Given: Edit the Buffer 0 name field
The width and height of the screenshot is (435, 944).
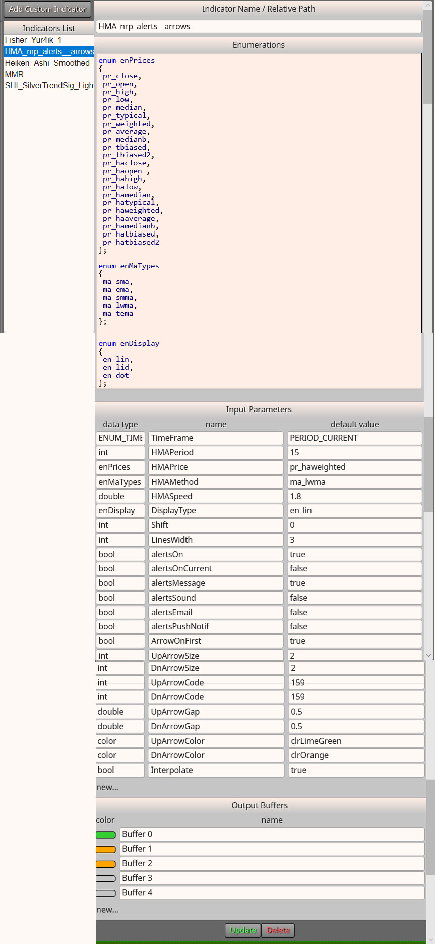Looking at the screenshot, I should point(272,834).
